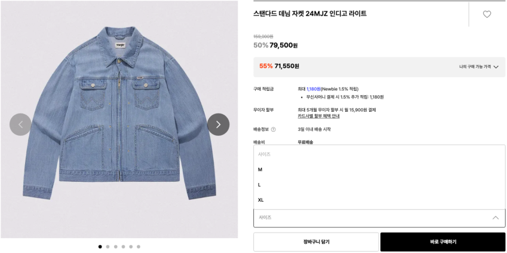Open the 카드사별 할부 혜택 안내 link
The width and height of the screenshot is (507, 253).
(x=318, y=116)
